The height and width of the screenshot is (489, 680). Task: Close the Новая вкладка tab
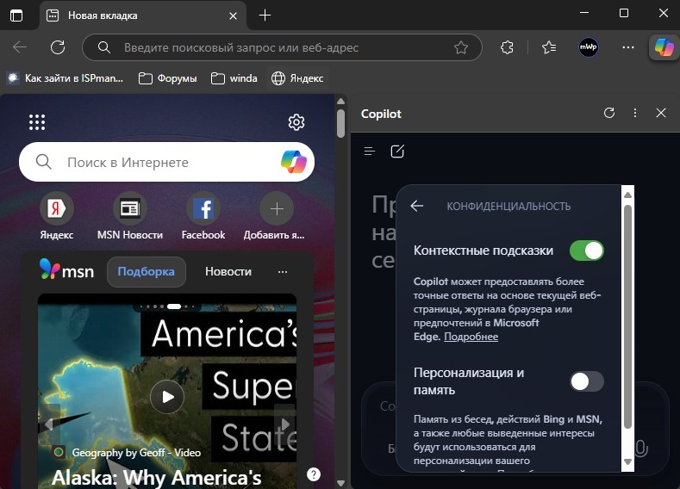[233, 16]
